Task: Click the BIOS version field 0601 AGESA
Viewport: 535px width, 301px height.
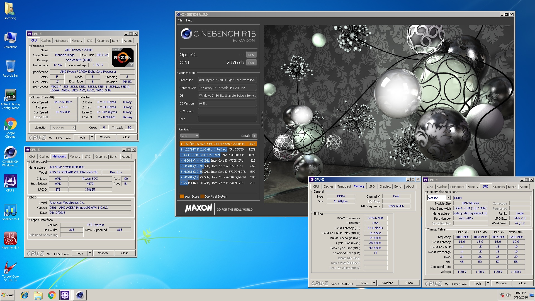Action: pyautogui.click(x=90, y=208)
